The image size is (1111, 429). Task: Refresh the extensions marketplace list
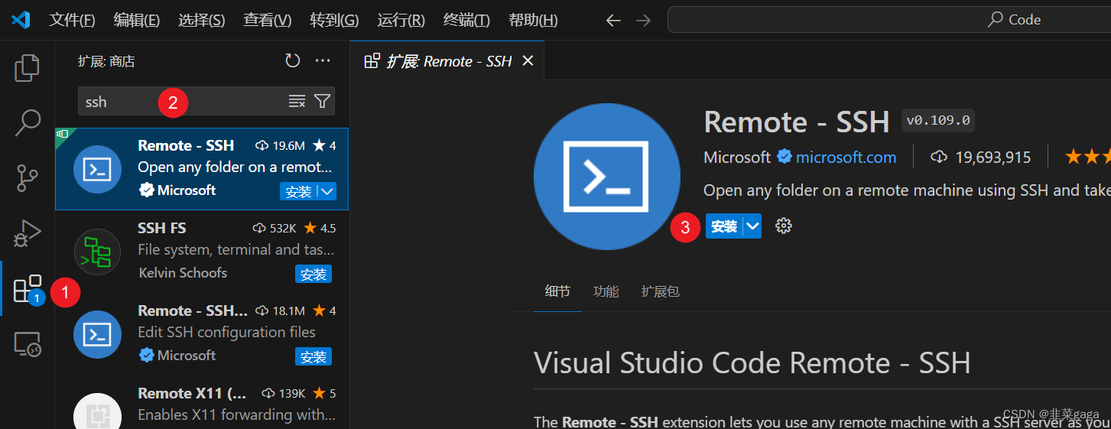[x=293, y=61]
